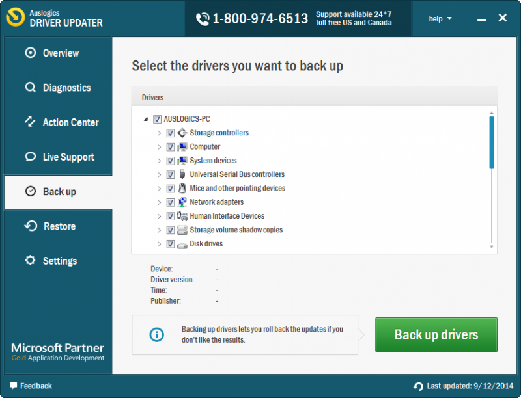The width and height of the screenshot is (521, 398).
Task: Click the Settings gear icon
Action: (30, 260)
